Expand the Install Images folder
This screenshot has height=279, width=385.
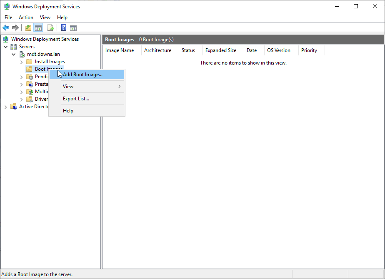point(22,62)
